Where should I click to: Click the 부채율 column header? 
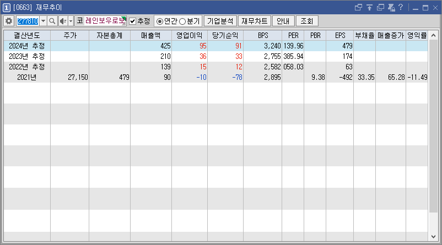365,35
